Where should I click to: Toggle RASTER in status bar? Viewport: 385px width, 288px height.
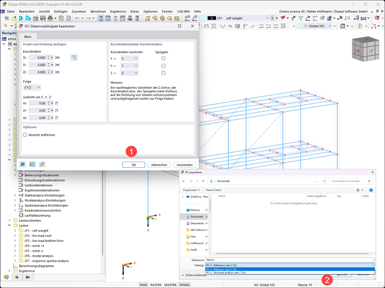click(156, 285)
